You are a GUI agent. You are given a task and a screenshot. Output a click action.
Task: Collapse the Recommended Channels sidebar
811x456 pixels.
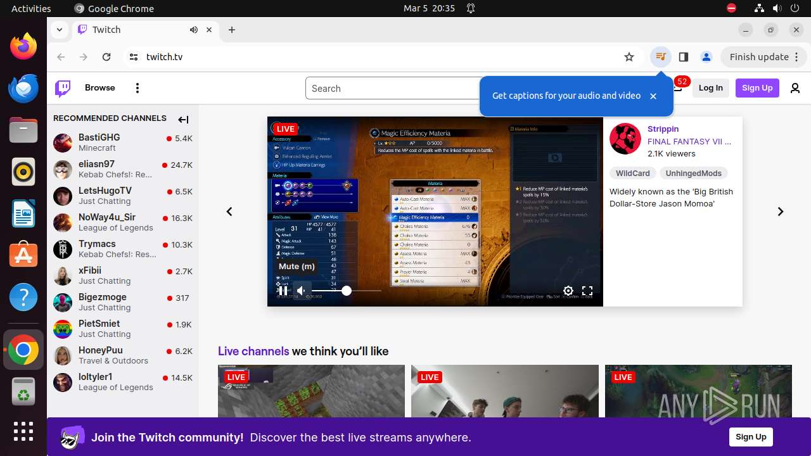[x=183, y=120]
